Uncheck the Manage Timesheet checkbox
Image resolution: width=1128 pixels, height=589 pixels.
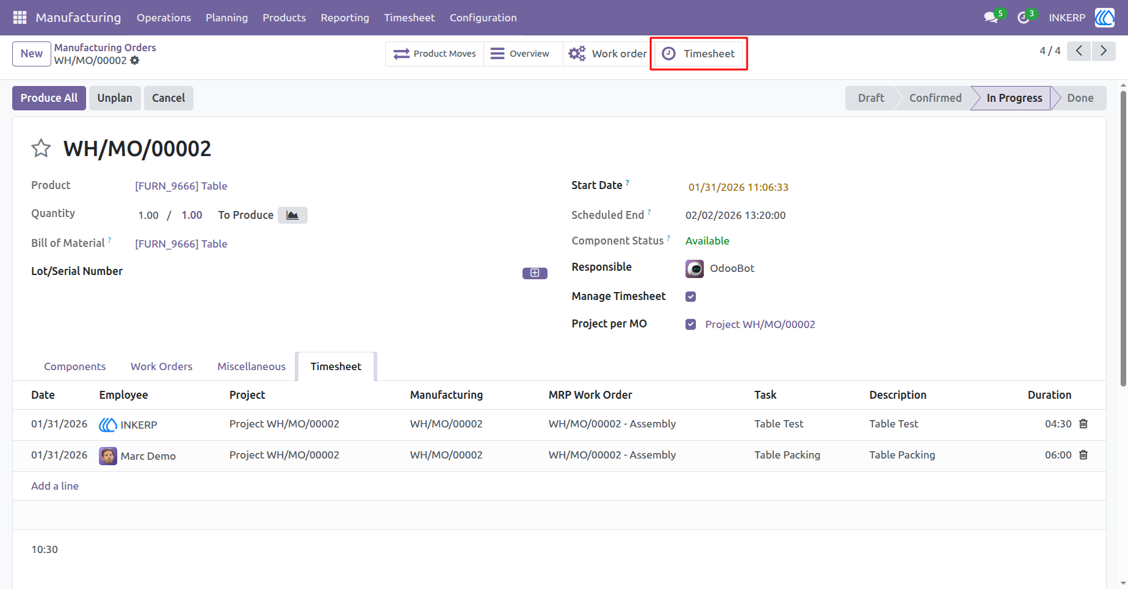(x=691, y=297)
